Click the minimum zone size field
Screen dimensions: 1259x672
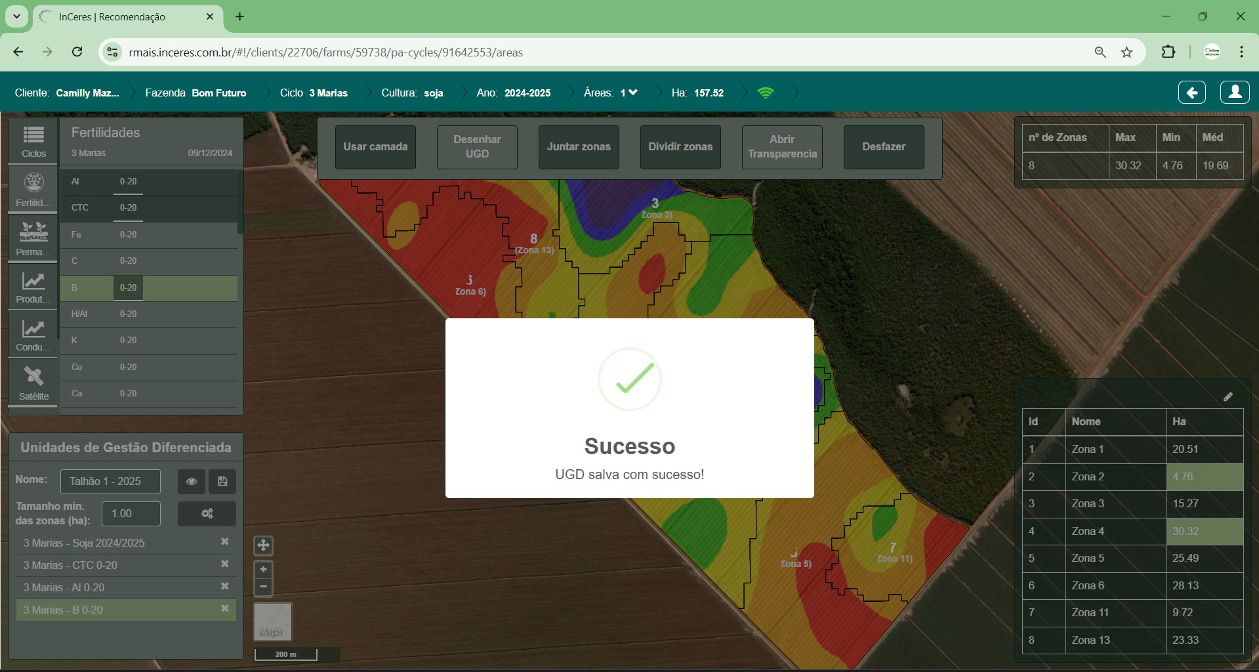tap(131, 513)
